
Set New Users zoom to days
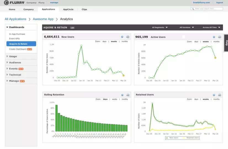tap(104, 41)
